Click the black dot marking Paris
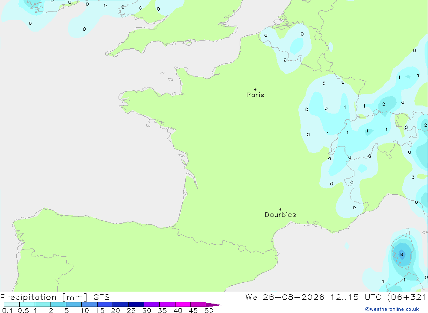 [255, 89]
